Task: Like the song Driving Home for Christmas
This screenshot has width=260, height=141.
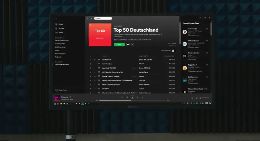Action: click(x=99, y=80)
